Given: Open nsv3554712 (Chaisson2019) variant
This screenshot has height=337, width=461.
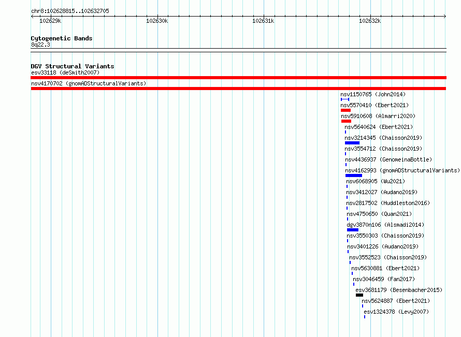Looking at the screenshot, I should (383, 149).
